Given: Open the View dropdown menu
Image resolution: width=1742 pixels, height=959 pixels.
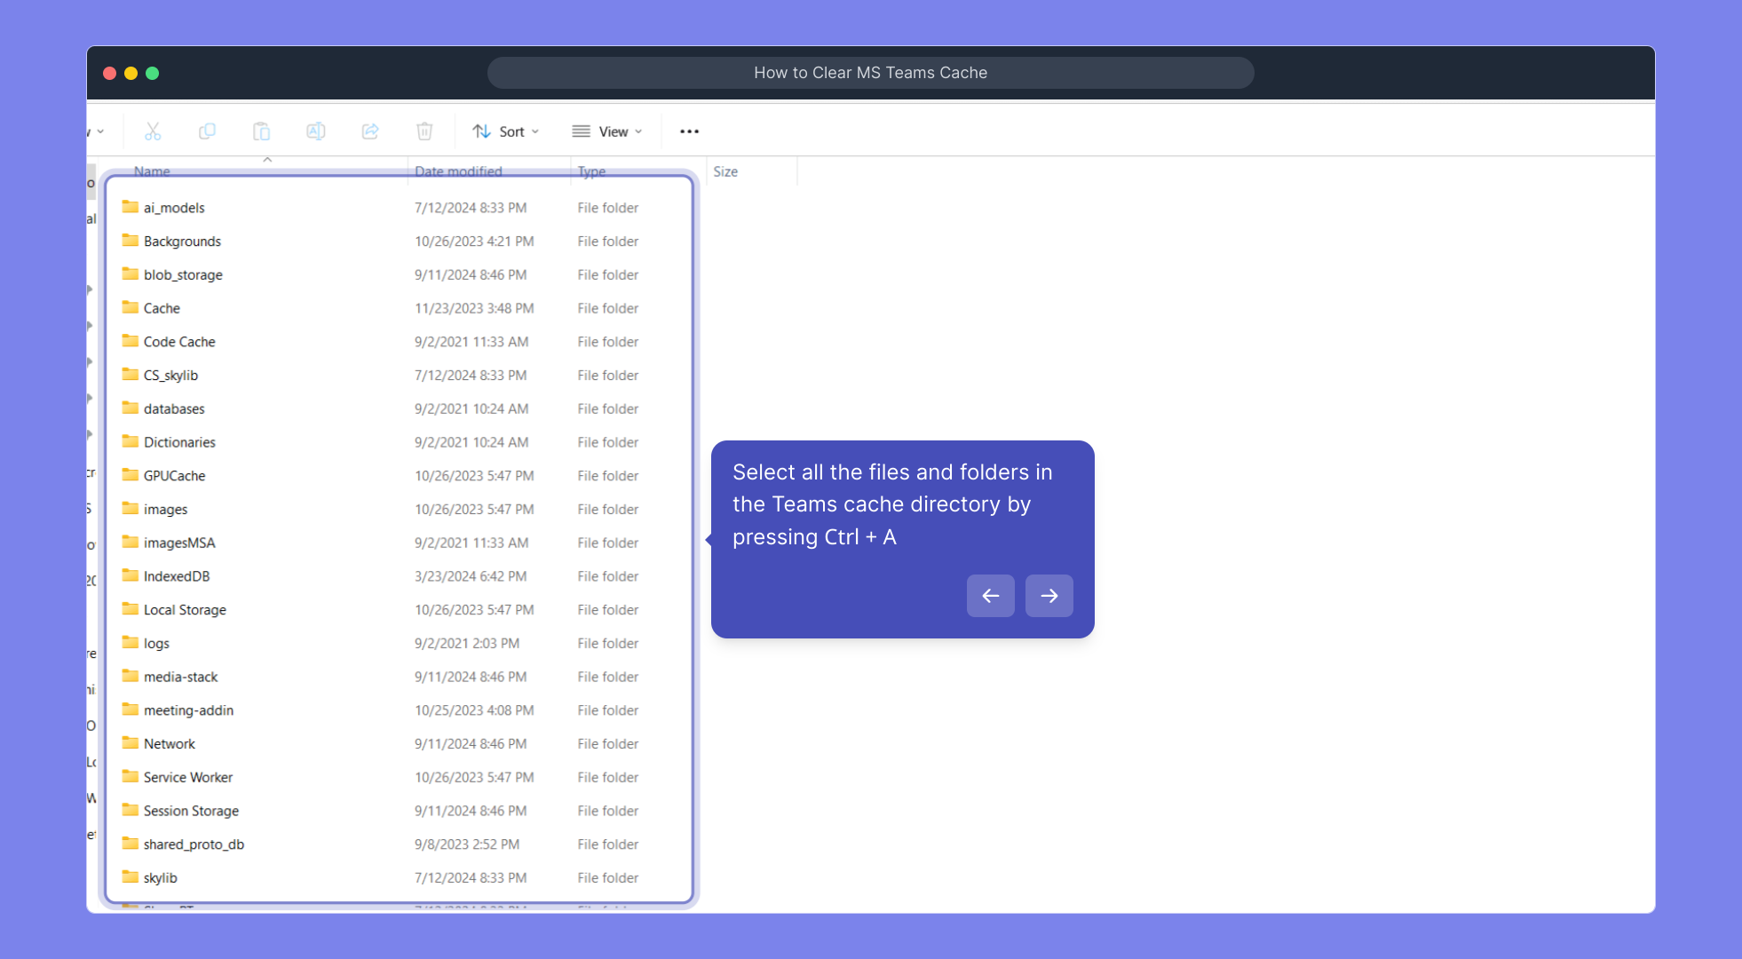Looking at the screenshot, I should pos(607,131).
